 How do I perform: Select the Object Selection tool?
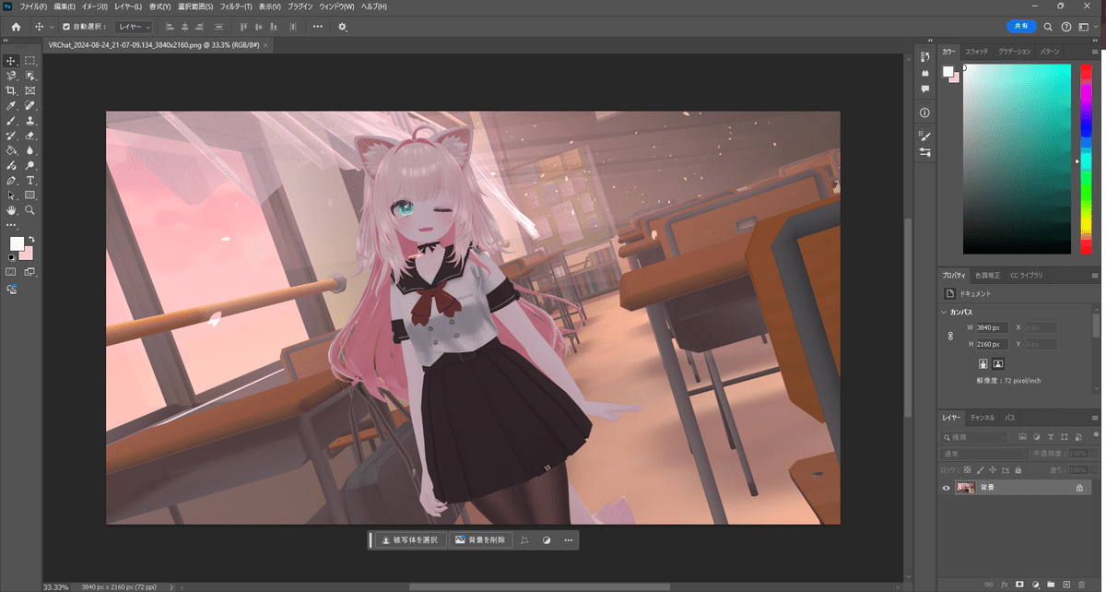30,76
